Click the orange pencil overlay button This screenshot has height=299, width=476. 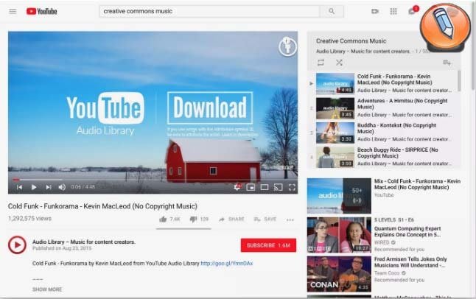[x=445, y=27]
